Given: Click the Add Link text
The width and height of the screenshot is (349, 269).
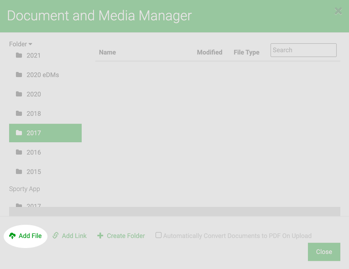Looking at the screenshot, I should 74,236.
